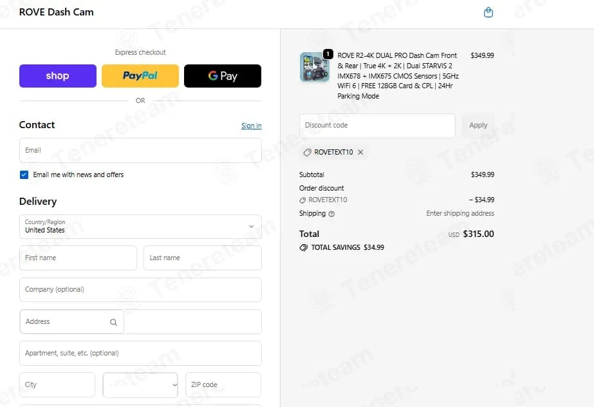The height and width of the screenshot is (407, 594).
Task: Click the ROVE Dash Cam store title
Action: pos(56,12)
